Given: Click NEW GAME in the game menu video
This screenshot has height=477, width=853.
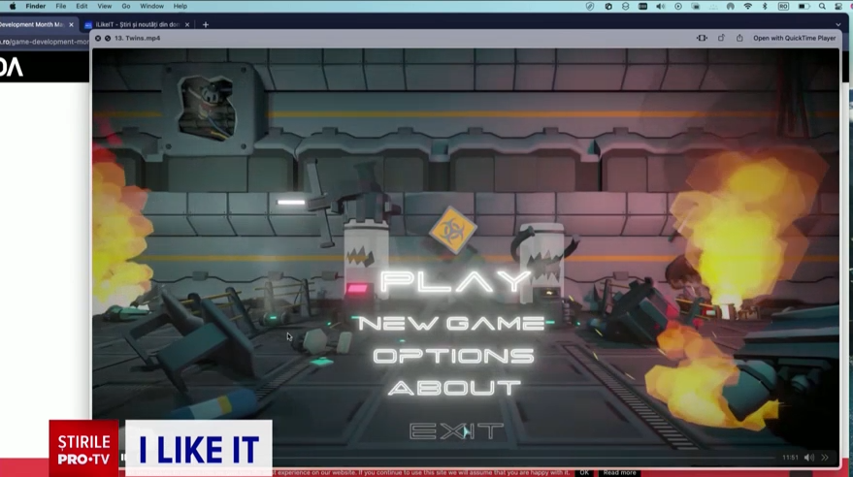Looking at the screenshot, I should coord(451,323).
